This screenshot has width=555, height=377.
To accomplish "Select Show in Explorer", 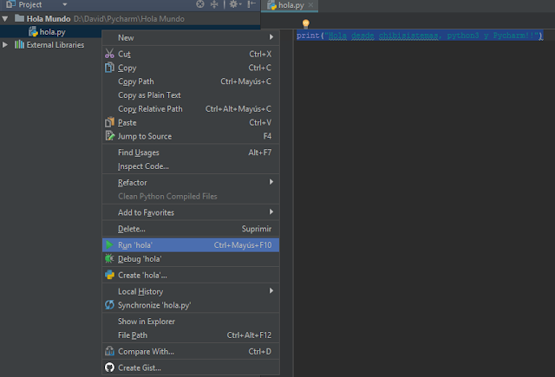I will click(x=191, y=322).
